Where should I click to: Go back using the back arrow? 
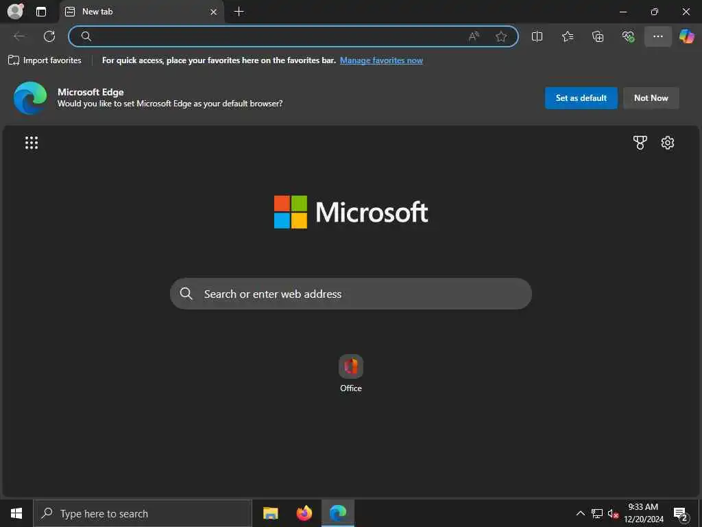(19, 36)
